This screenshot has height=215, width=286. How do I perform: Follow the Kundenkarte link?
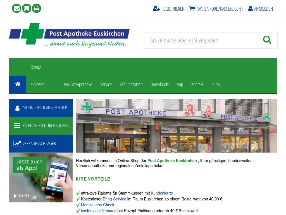pos(162,193)
